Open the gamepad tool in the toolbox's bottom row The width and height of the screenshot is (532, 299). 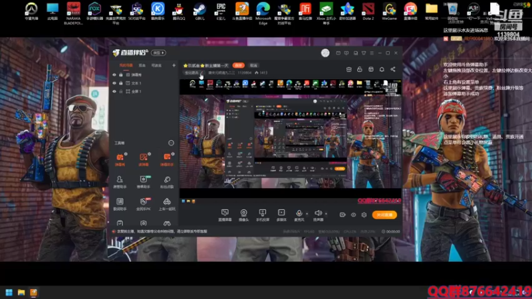[167, 223]
